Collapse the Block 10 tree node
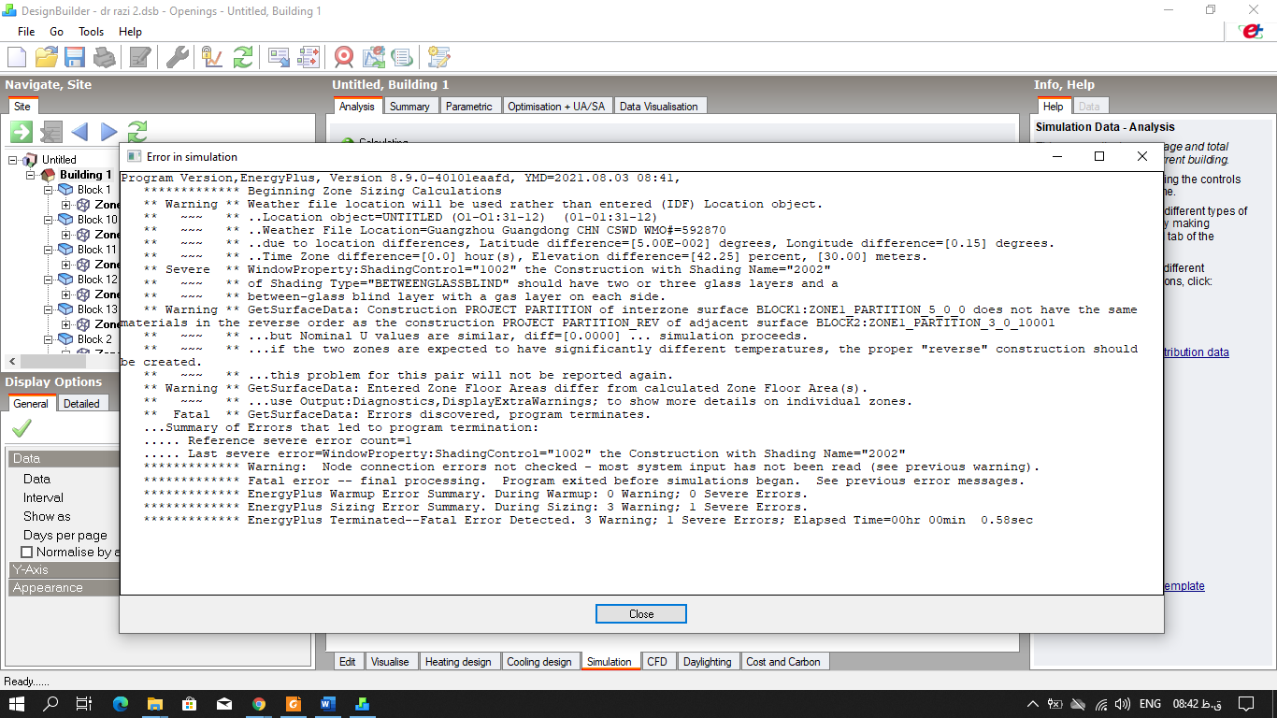 [x=49, y=220]
